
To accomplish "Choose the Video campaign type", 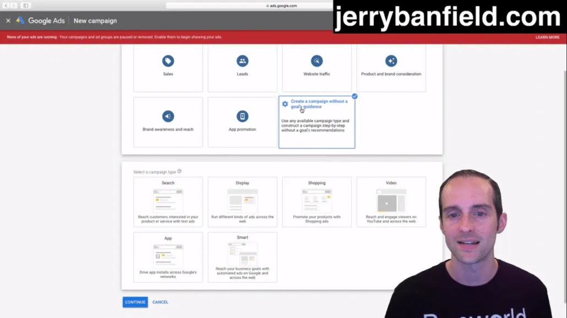I will coord(391,202).
